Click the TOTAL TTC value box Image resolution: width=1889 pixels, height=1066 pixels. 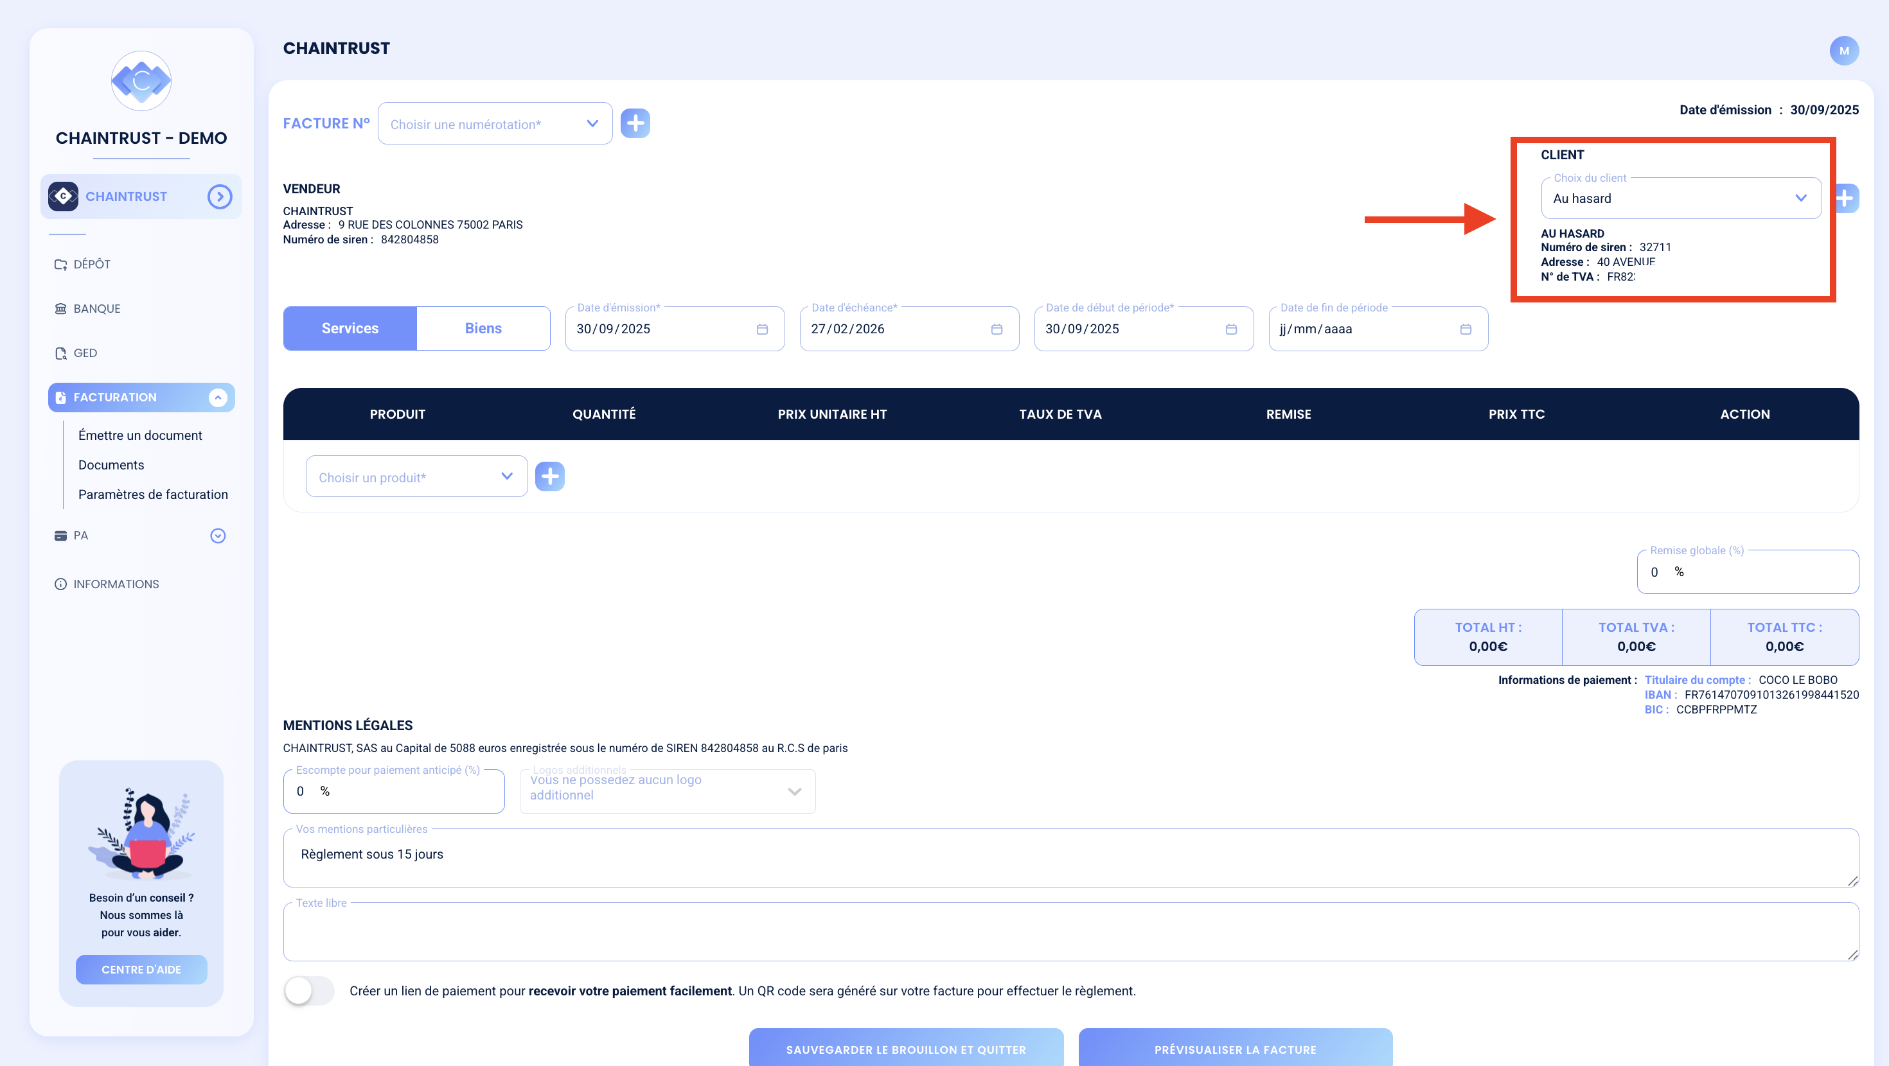pos(1784,637)
